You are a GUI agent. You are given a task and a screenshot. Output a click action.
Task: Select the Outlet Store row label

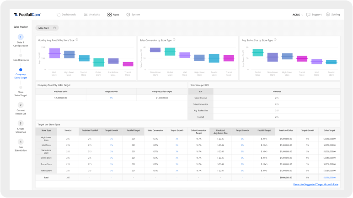click(46, 158)
